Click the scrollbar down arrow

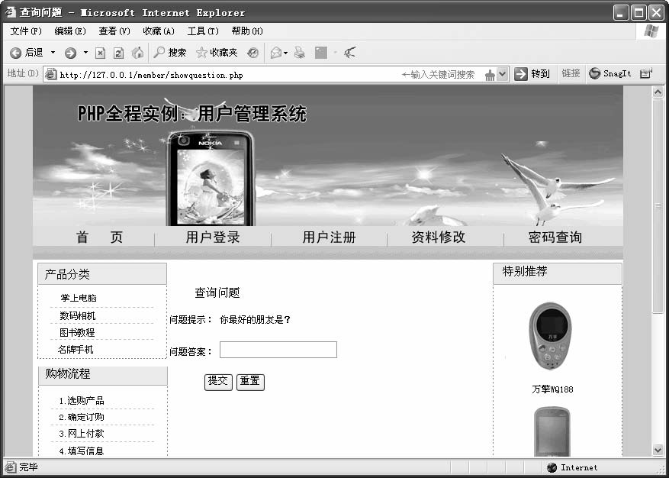click(x=658, y=450)
